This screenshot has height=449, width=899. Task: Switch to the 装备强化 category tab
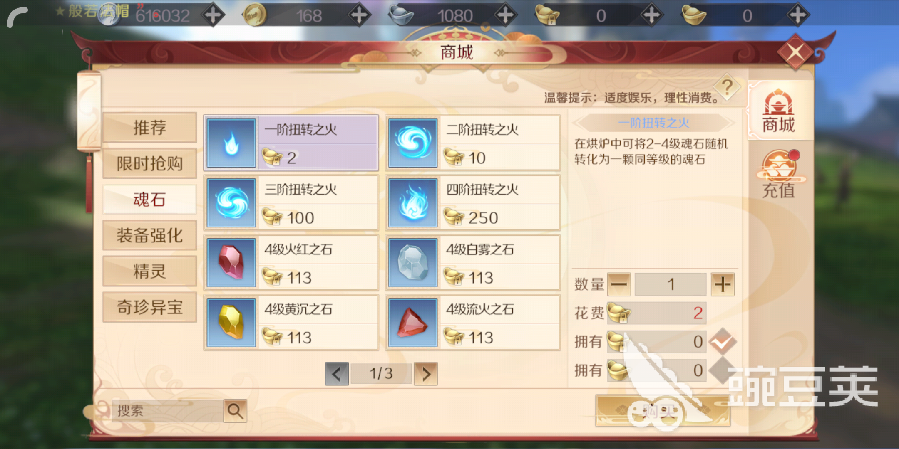pos(150,235)
